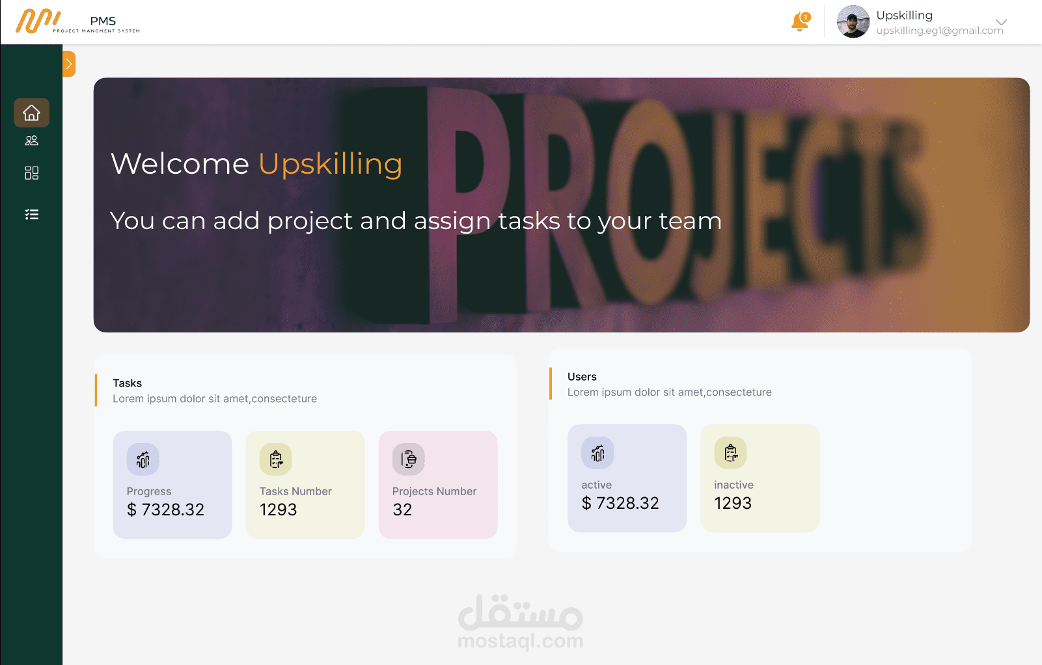Click the PMS logo in header

(78, 21)
